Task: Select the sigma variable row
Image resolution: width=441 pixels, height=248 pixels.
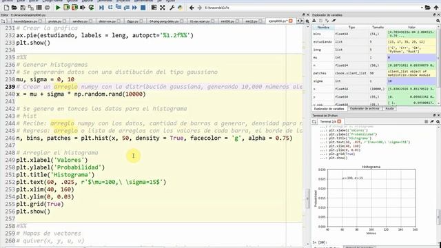Action: point(374,81)
